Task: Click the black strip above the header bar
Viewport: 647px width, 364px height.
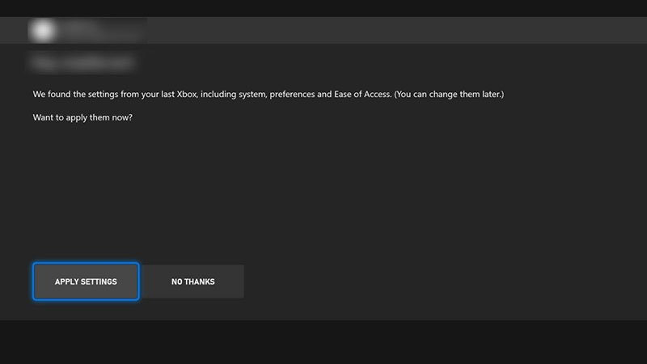Action: click(323, 7)
